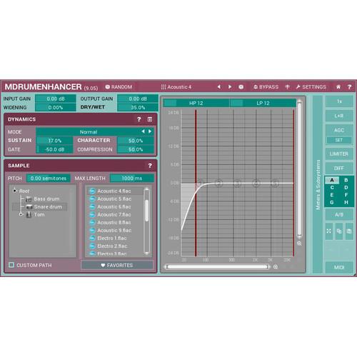The width and height of the screenshot is (357, 357).
Task: Click the DYNAMICS panel presets icon
Action: pos(150,119)
